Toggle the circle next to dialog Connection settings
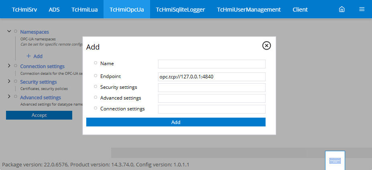Viewport: 372px width, 170px height. coord(96,108)
